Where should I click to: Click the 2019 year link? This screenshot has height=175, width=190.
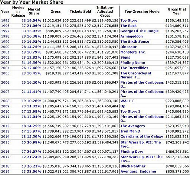click(5, 172)
